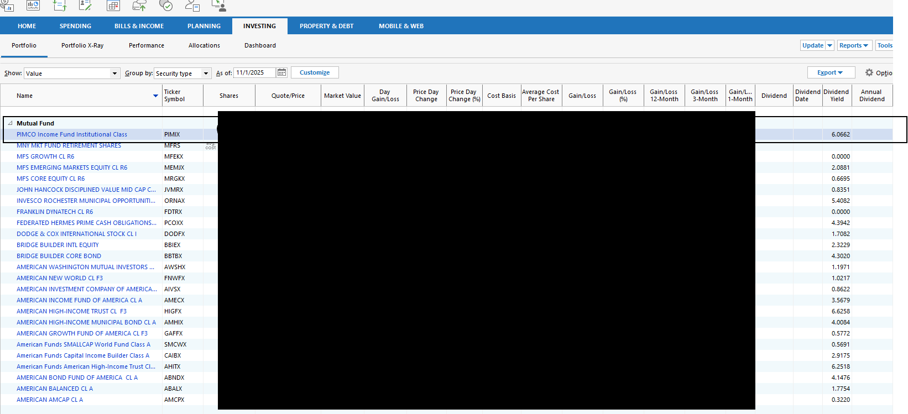Screen dimensions: 908x414
Task: Open the PROPERTY & DEBT tab
Action: (326, 26)
